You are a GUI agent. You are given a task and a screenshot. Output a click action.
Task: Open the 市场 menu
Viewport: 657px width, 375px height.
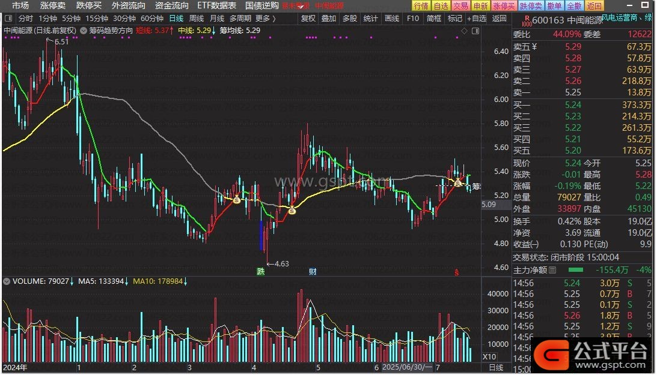tap(20, 6)
